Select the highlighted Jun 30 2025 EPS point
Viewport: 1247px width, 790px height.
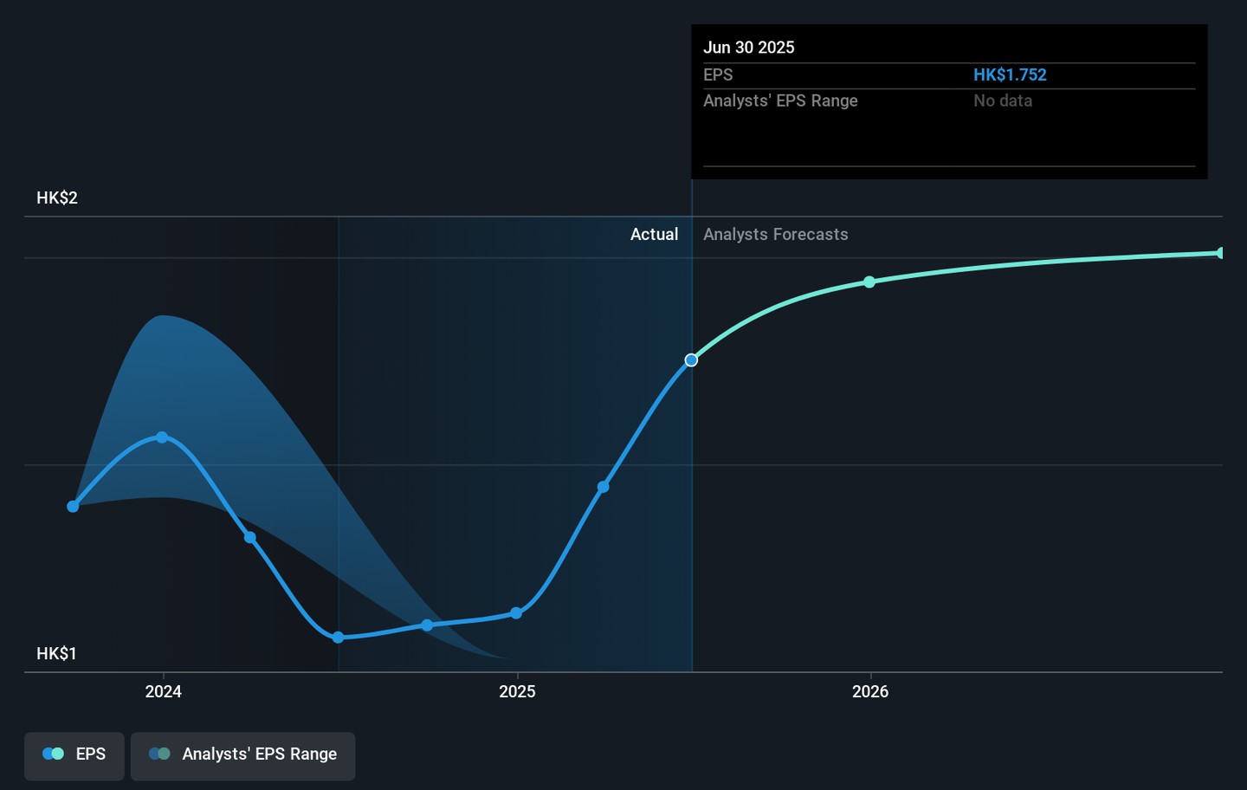click(691, 360)
